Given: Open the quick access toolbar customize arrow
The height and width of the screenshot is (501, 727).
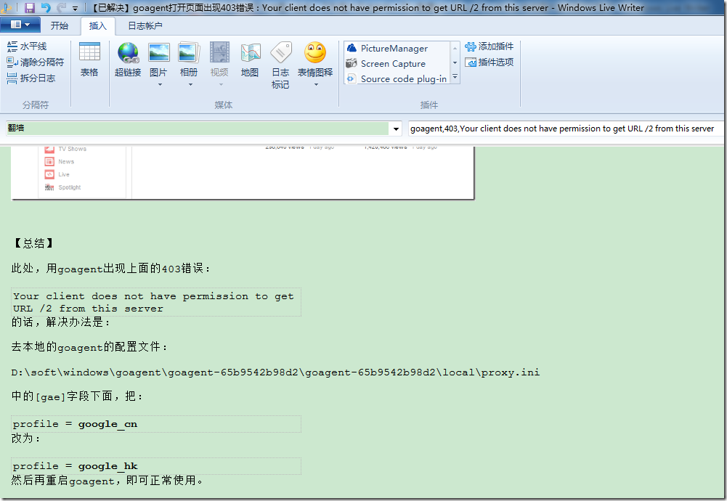Looking at the screenshot, I should tap(75, 8).
